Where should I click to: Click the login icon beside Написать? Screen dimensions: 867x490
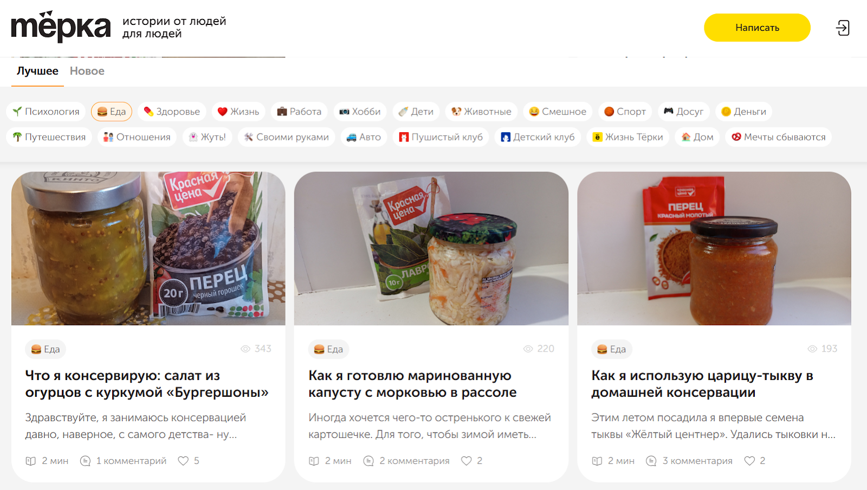click(843, 28)
